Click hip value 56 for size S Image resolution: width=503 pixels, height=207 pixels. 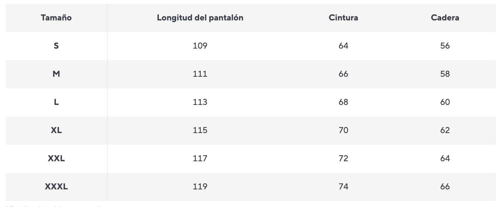[x=445, y=46]
